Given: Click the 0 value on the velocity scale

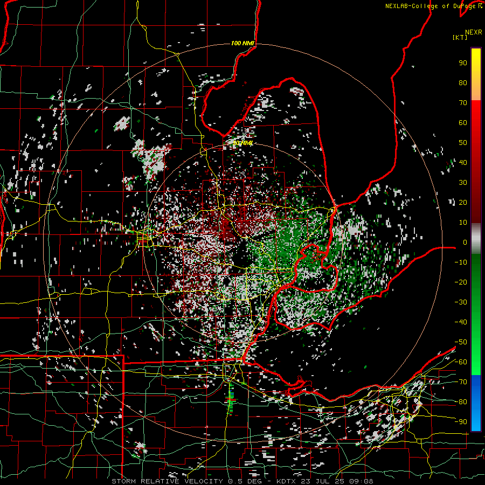Looking at the screenshot, I should coord(465,242).
